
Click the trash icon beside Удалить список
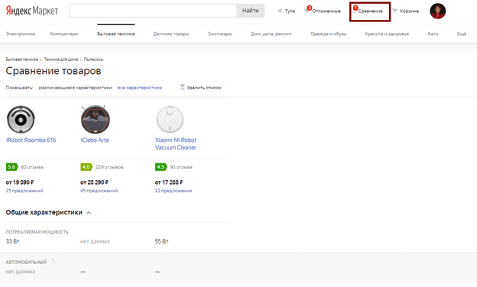point(183,87)
